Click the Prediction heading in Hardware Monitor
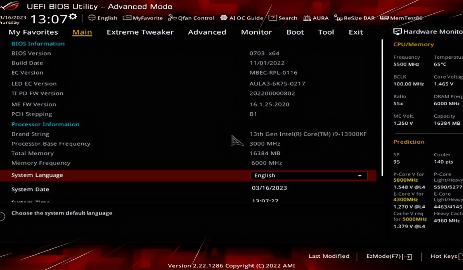 pos(409,142)
